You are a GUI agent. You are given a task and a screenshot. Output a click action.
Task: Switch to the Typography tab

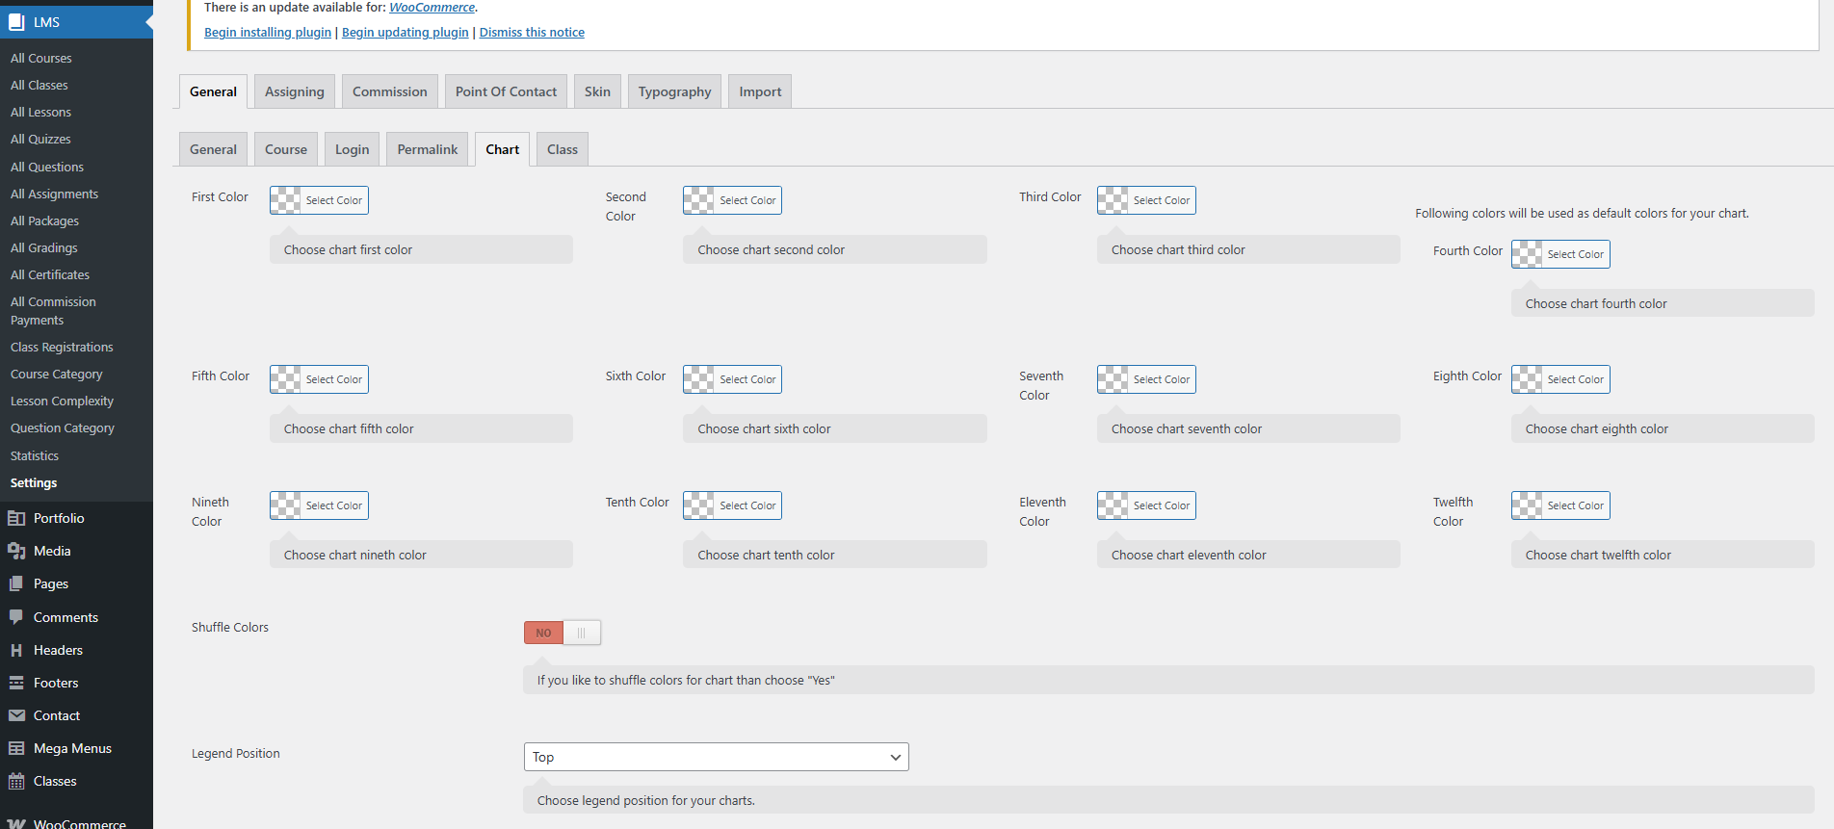tap(674, 91)
